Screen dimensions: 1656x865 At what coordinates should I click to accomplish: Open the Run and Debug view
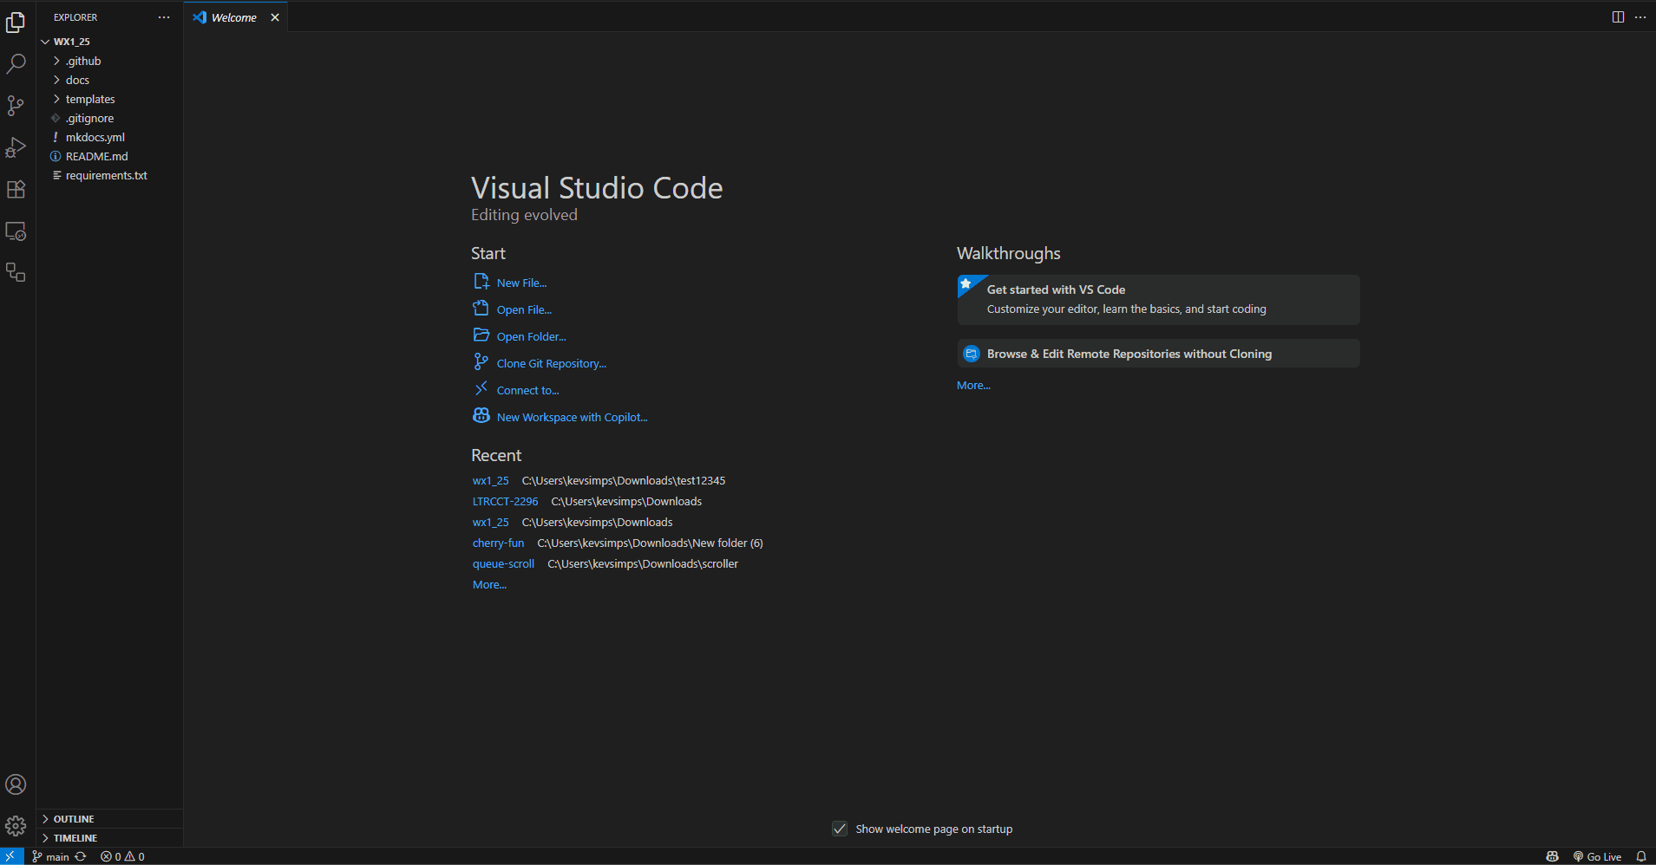16,147
